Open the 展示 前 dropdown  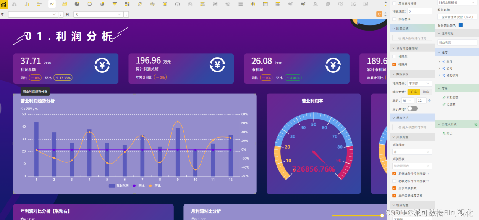tap(408, 101)
